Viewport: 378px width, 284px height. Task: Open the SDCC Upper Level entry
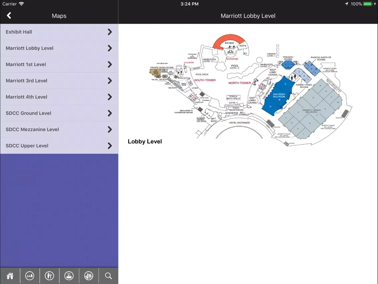point(59,146)
